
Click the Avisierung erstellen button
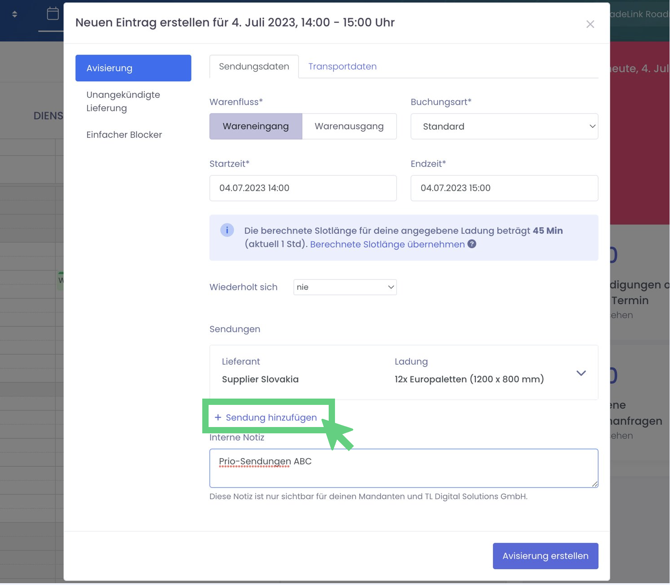click(545, 556)
